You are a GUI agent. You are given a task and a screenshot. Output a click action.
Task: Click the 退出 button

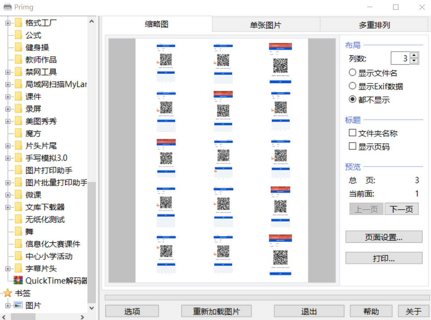tap(309, 311)
